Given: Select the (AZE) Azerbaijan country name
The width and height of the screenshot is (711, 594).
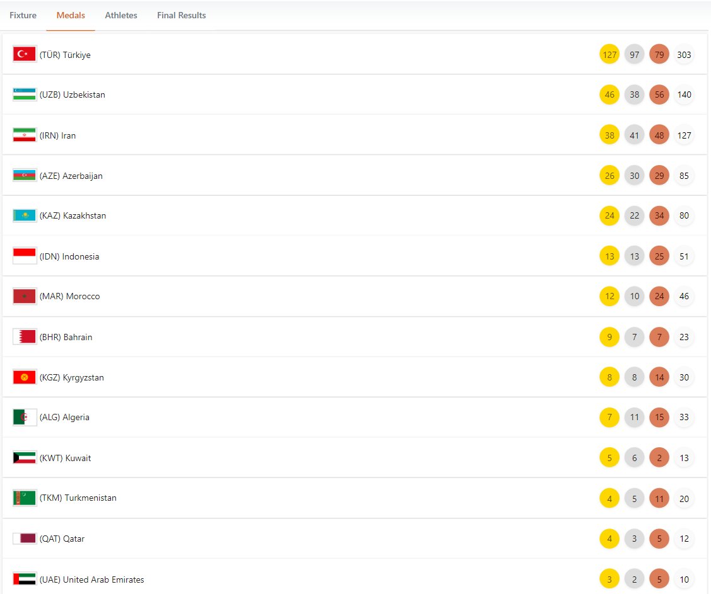Looking at the screenshot, I should coord(71,176).
